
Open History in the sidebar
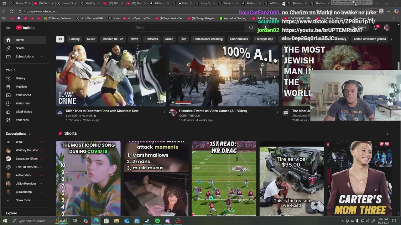point(25,78)
